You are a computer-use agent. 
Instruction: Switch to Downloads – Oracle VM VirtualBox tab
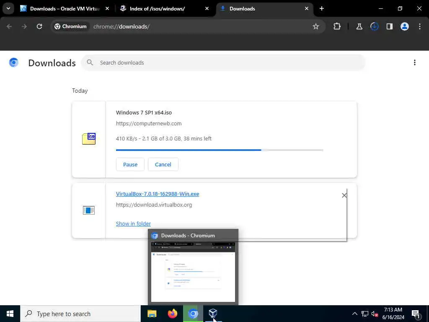coord(65,8)
